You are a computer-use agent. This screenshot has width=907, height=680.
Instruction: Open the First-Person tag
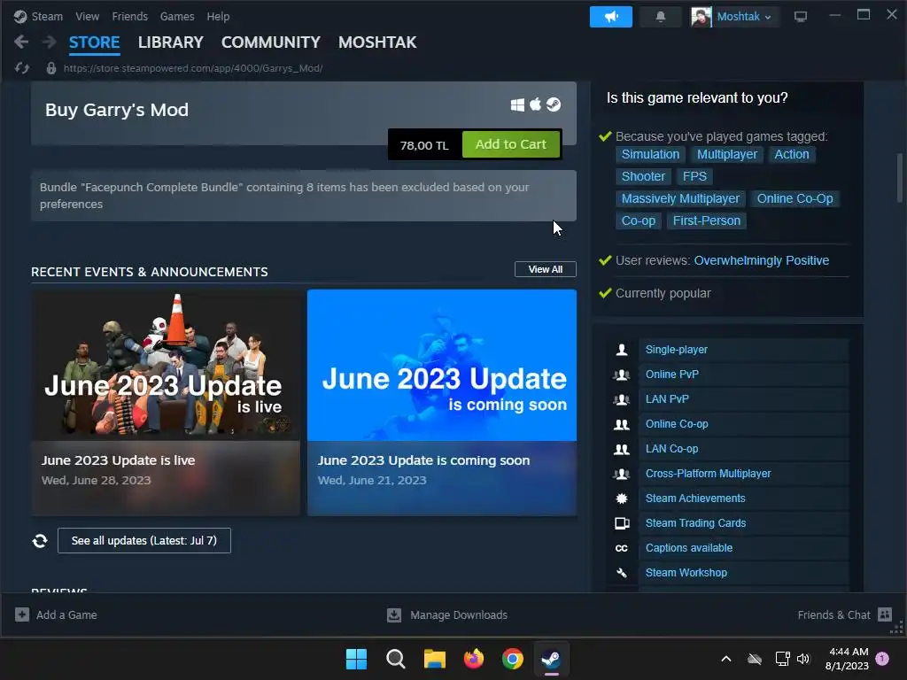(706, 220)
